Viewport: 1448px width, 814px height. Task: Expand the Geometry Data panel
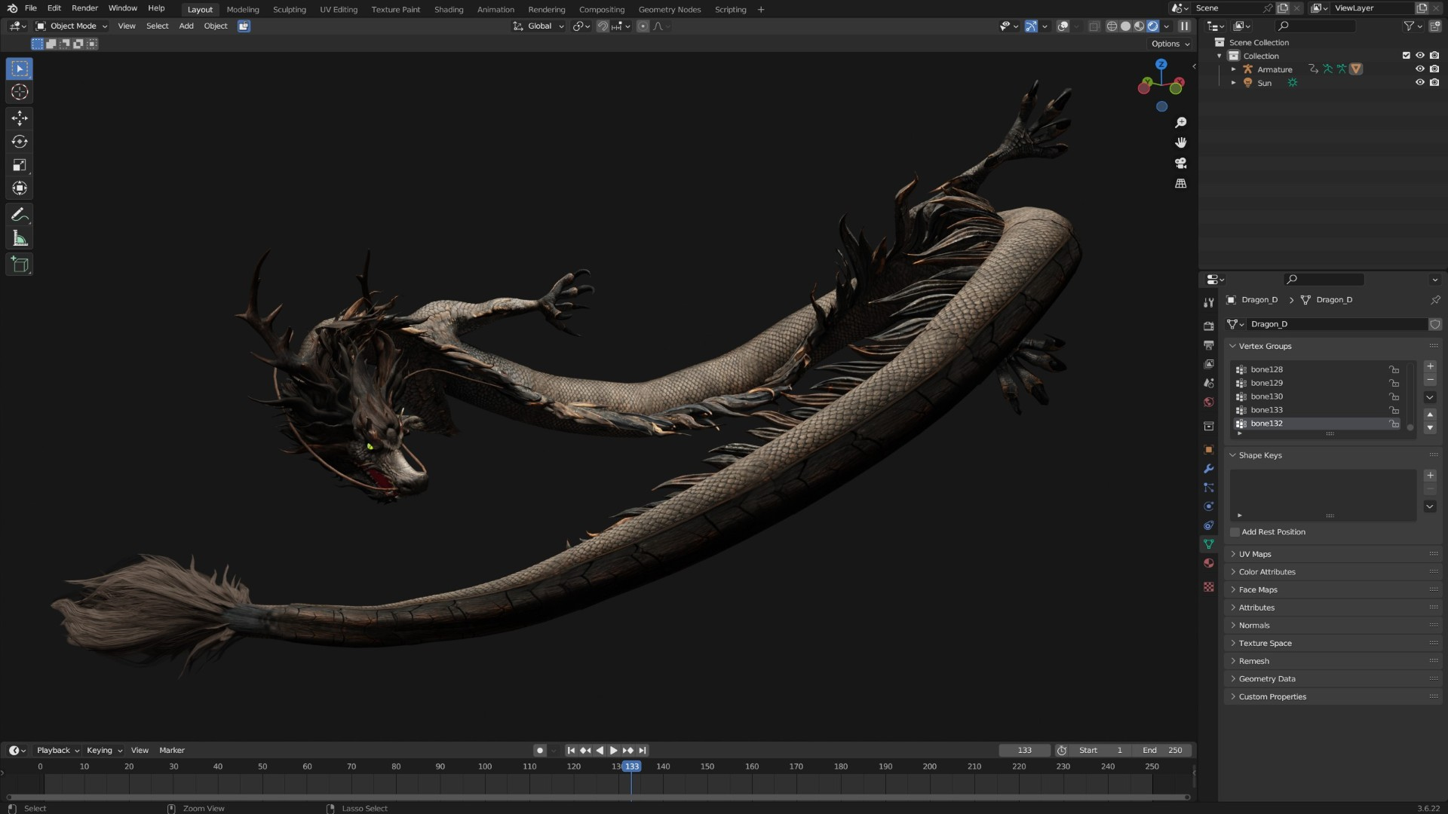[1233, 679]
